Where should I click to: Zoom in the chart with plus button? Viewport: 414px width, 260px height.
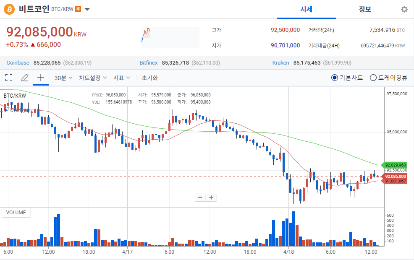coord(211,198)
